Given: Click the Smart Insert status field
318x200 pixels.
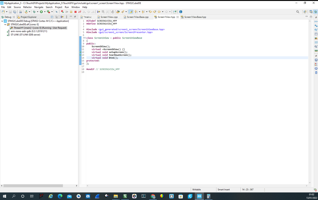Looking at the screenshot, I should 224,189.
